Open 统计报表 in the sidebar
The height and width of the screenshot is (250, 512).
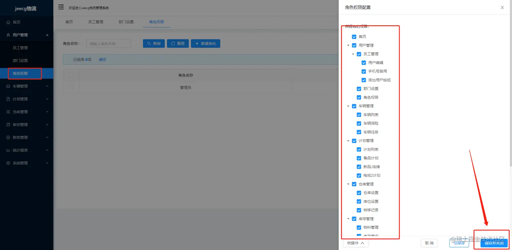[26, 150]
